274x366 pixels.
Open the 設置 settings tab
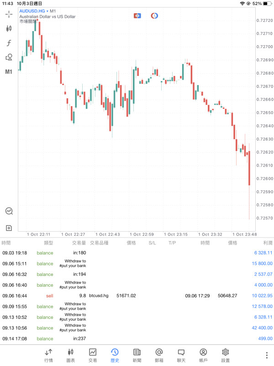[225, 355]
